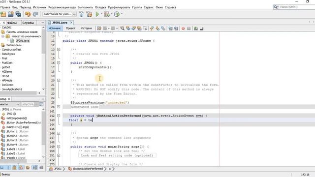Click the New Project toolbar icon

coord(3,14)
